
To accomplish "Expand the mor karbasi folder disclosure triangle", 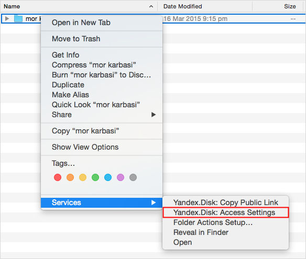I will click(7, 19).
